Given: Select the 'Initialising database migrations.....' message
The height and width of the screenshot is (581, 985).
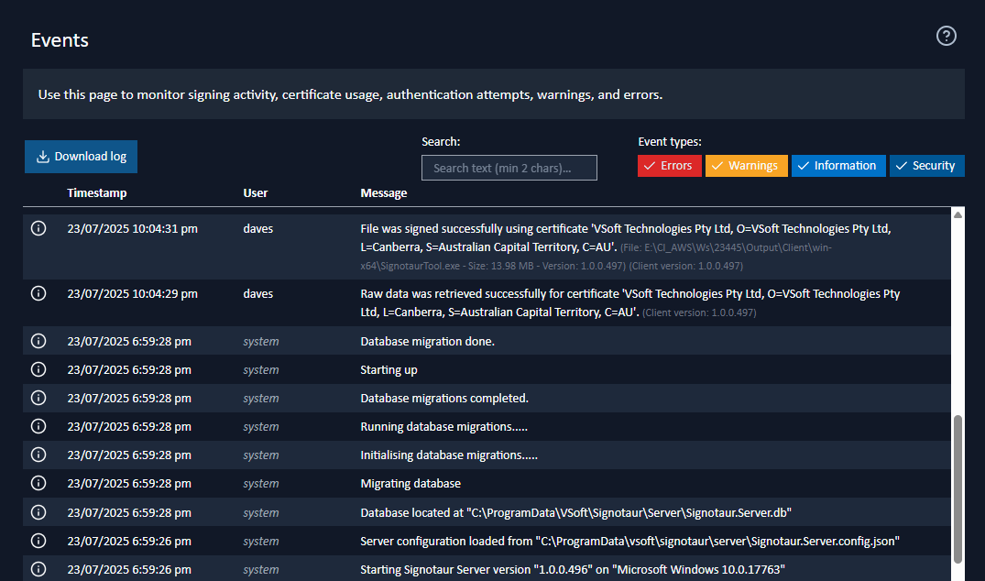Looking at the screenshot, I should [449, 455].
